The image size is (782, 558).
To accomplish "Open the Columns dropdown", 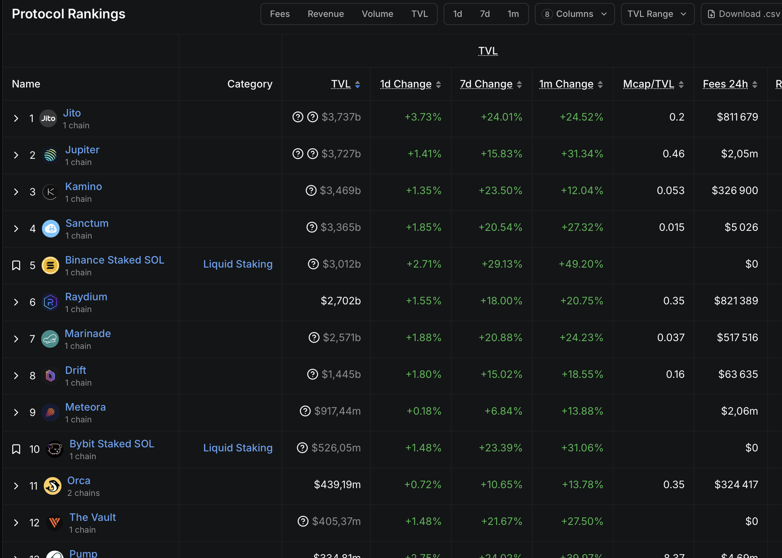I will (x=575, y=14).
